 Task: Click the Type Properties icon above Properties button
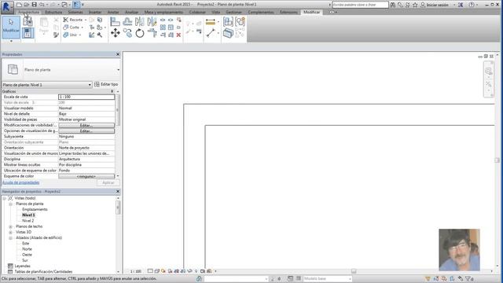28,22
